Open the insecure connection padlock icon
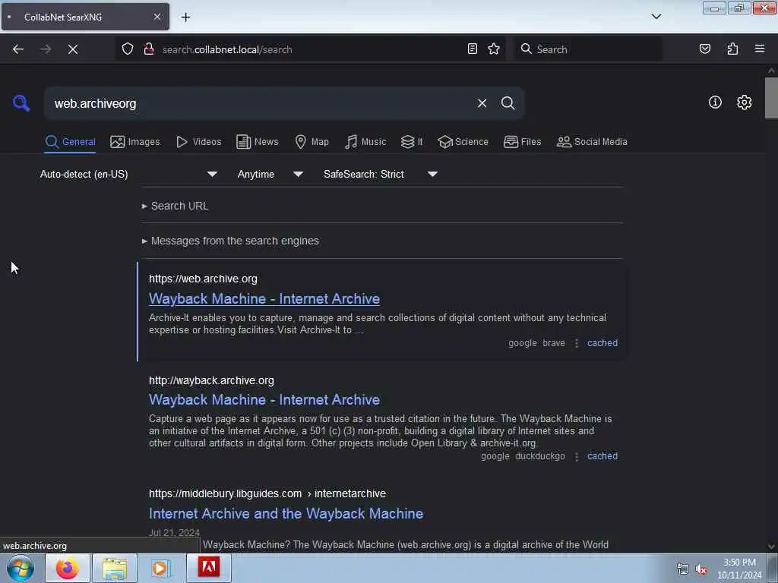The image size is (778, 583). [148, 49]
